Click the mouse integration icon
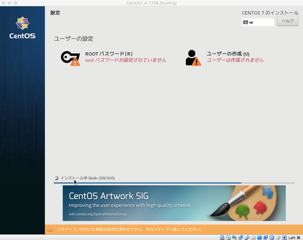This screenshot has width=303, height=240. point(278,238)
